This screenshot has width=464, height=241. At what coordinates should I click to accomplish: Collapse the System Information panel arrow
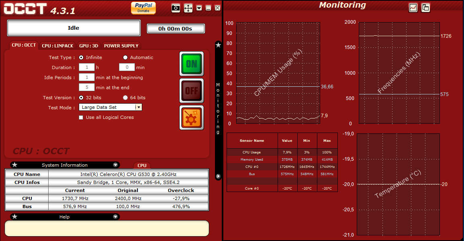click(115, 165)
